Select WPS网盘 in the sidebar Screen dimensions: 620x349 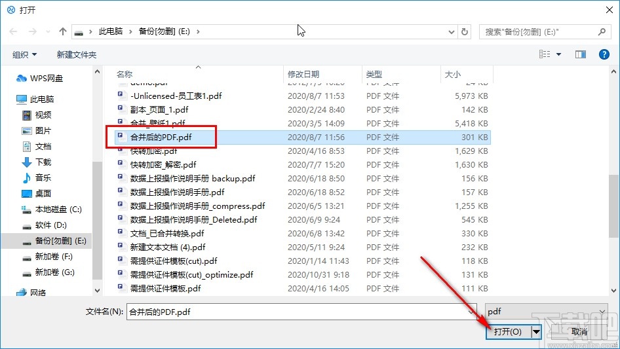coord(39,79)
